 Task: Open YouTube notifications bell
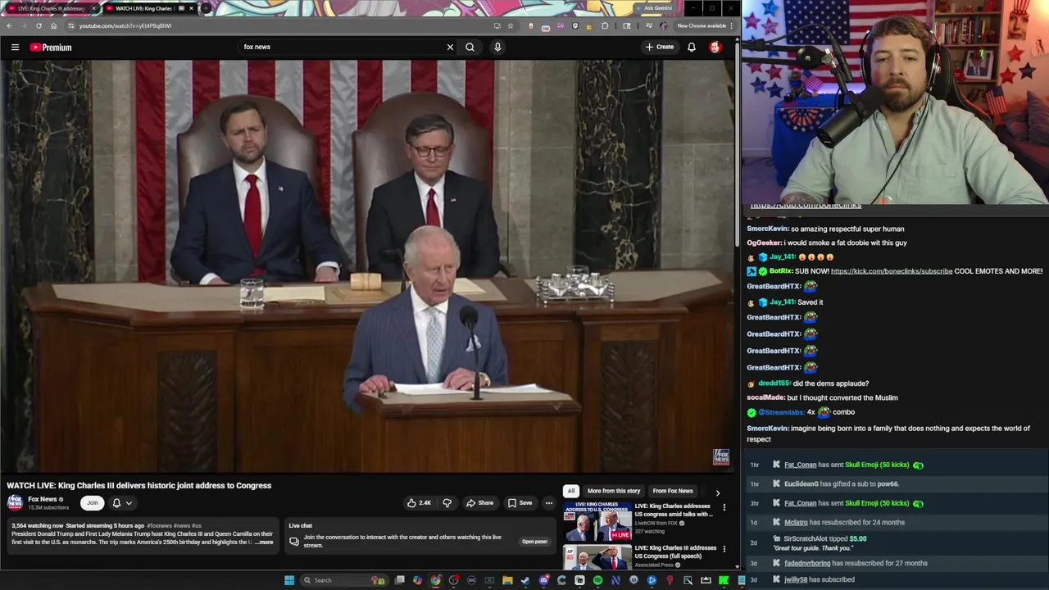click(692, 48)
